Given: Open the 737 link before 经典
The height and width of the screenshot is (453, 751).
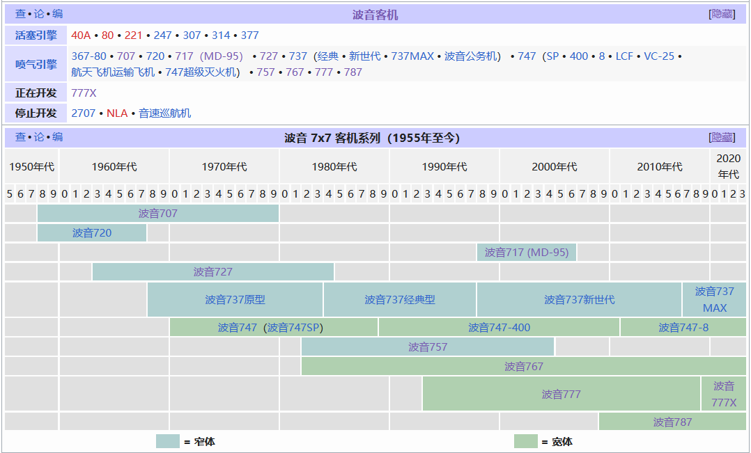Looking at the screenshot, I should coord(298,56).
